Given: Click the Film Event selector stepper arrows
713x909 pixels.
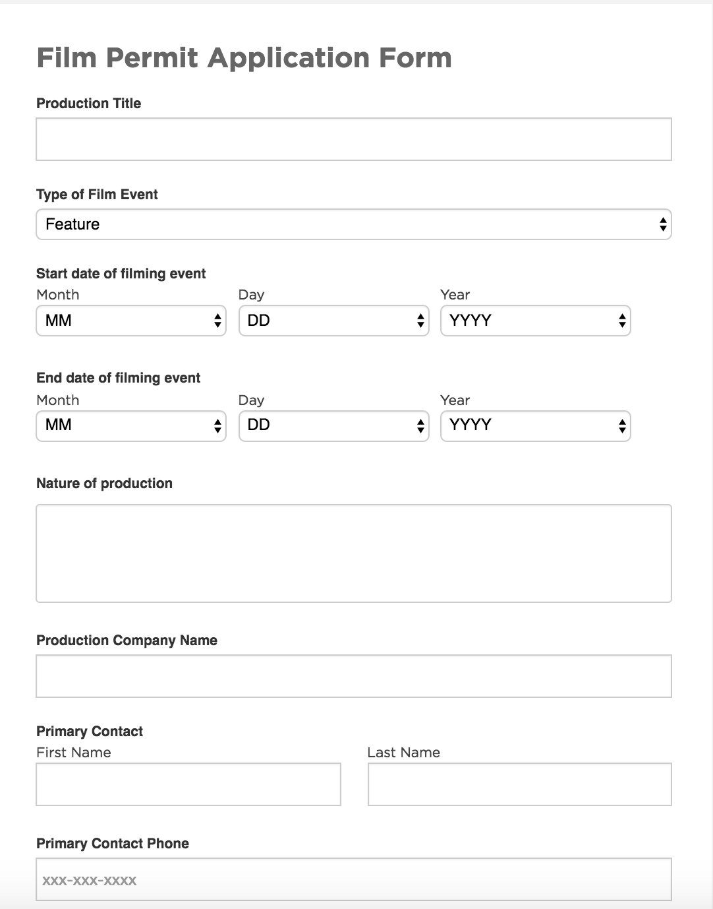Looking at the screenshot, I should click(x=663, y=224).
